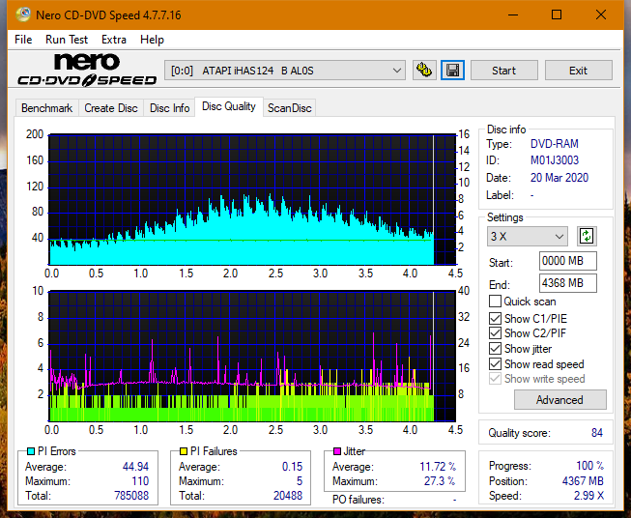Click the progress value 100 %
The height and width of the screenshot is (518, 631).
pos(590,466)
